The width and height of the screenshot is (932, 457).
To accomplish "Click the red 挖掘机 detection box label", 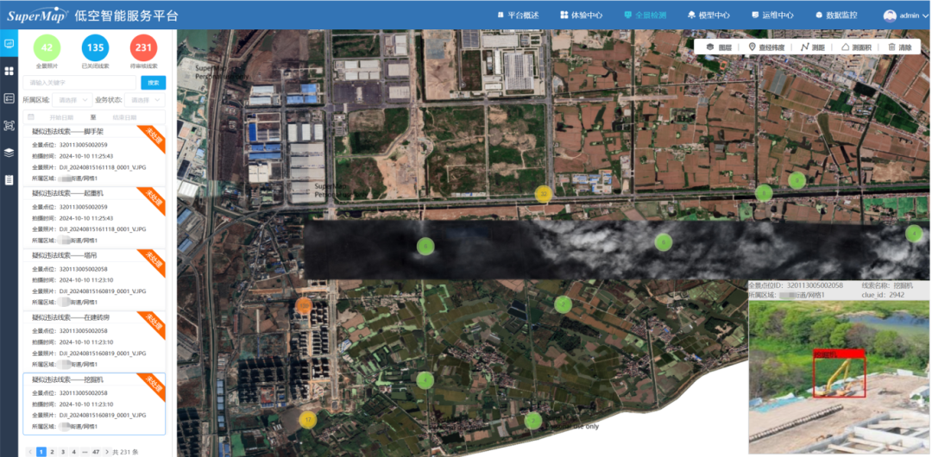I will 838,354.
